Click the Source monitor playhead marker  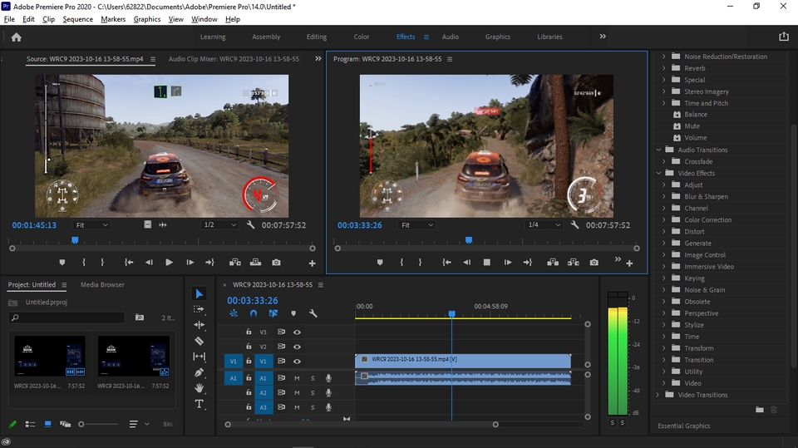(x=75, y=239)
